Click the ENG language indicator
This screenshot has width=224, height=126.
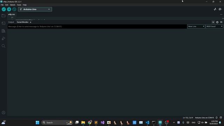[x=194, y=122]
